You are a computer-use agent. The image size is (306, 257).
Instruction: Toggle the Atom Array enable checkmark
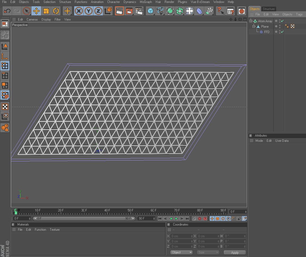tap(282, 21)
